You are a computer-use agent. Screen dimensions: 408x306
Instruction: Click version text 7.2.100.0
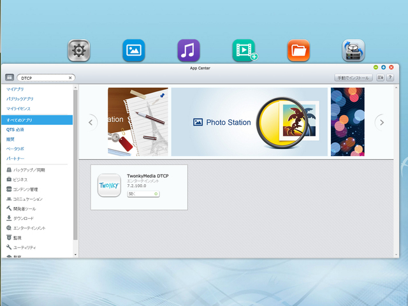pyautogui.click(x=136, y=186)
